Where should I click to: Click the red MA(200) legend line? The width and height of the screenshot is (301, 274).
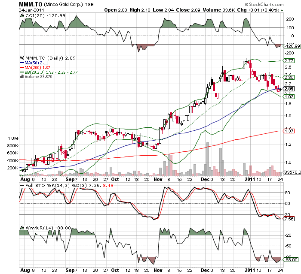tap(22, 68)
